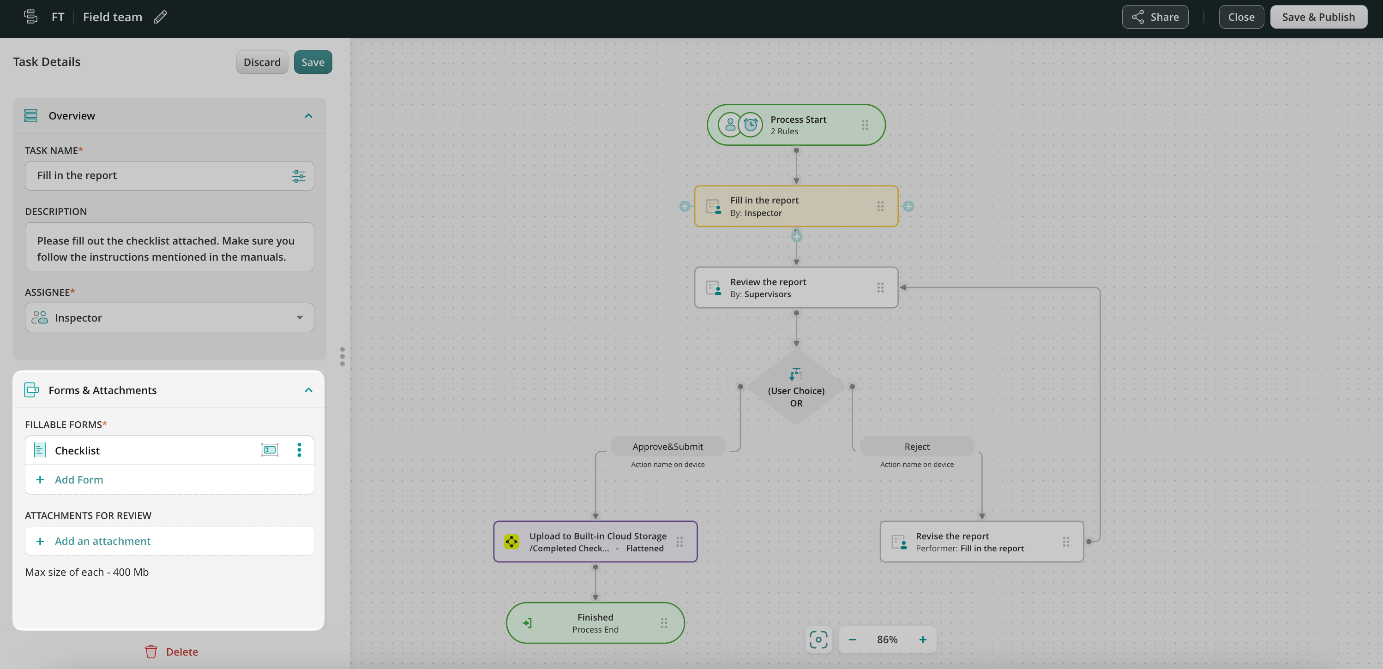Zoom in the canvas with the plus button
The image size is (1383, 669).
coord(922,639)
